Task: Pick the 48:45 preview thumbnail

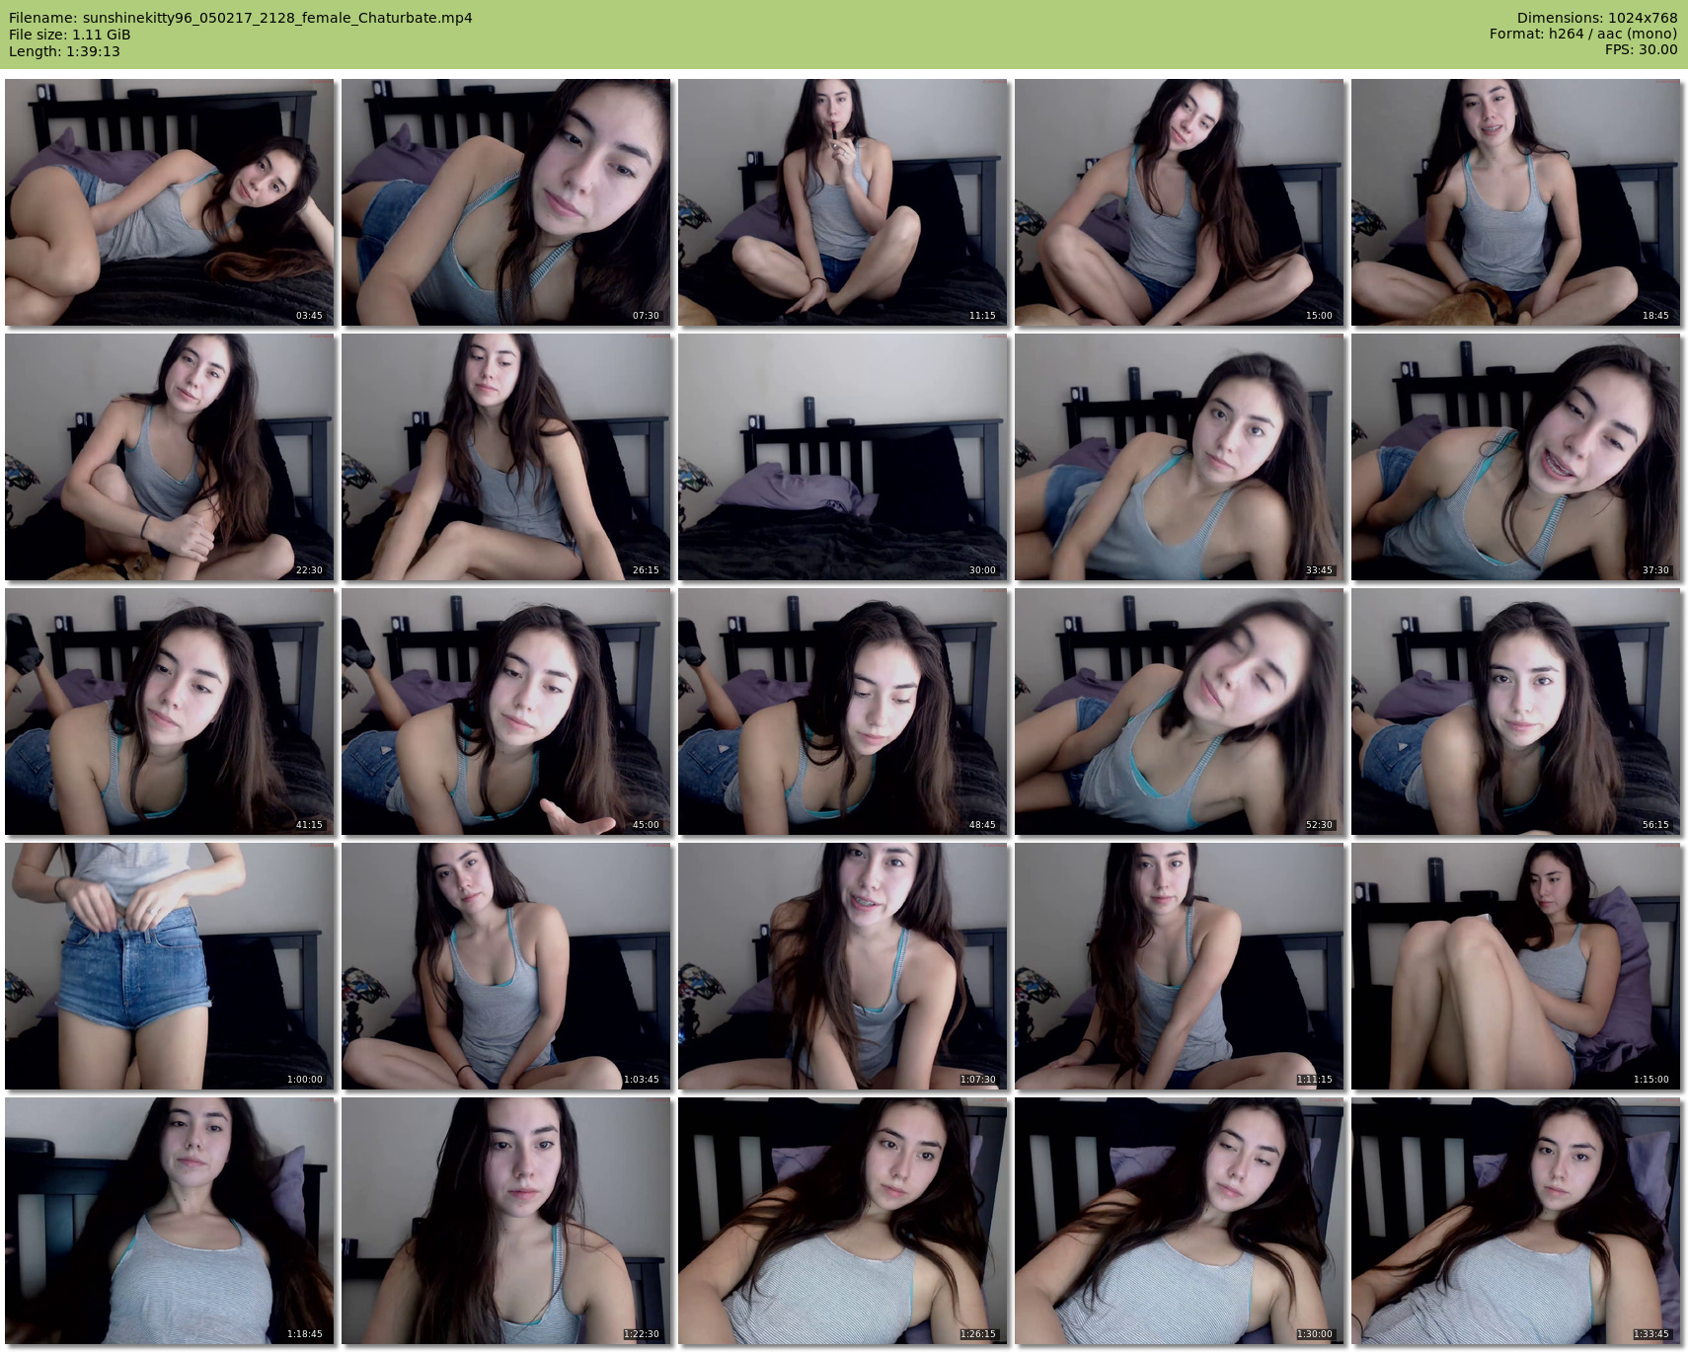Action: click(x=843, y=712)
